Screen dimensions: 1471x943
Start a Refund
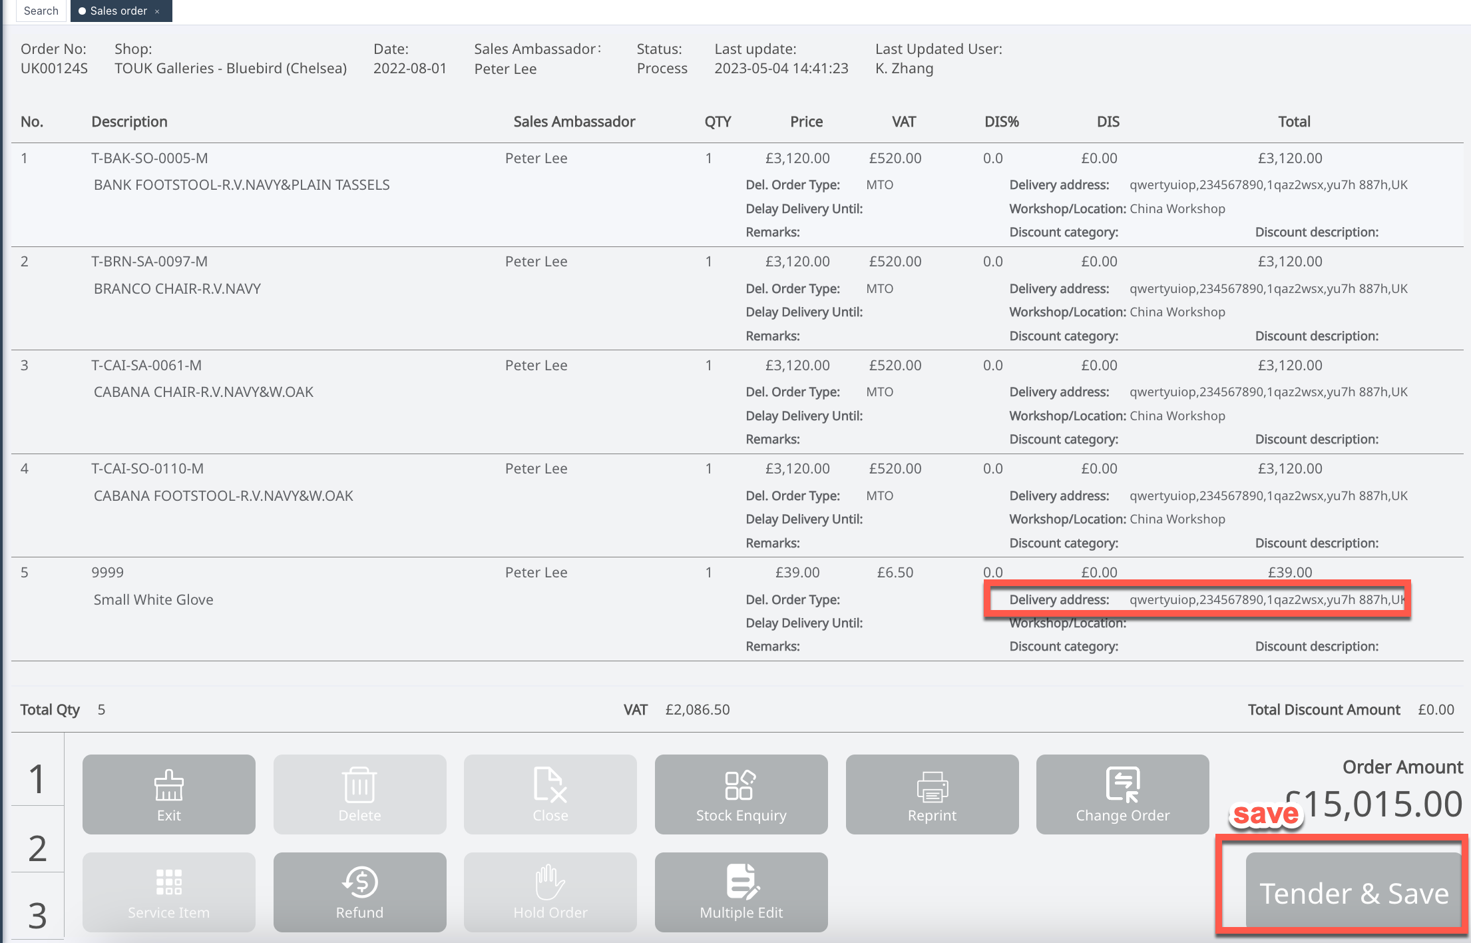tap(359, 892)
